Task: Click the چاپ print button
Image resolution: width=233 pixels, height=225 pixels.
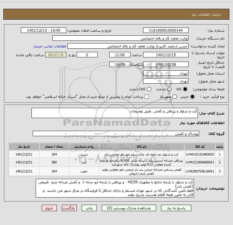Action: tap(89, 208)
